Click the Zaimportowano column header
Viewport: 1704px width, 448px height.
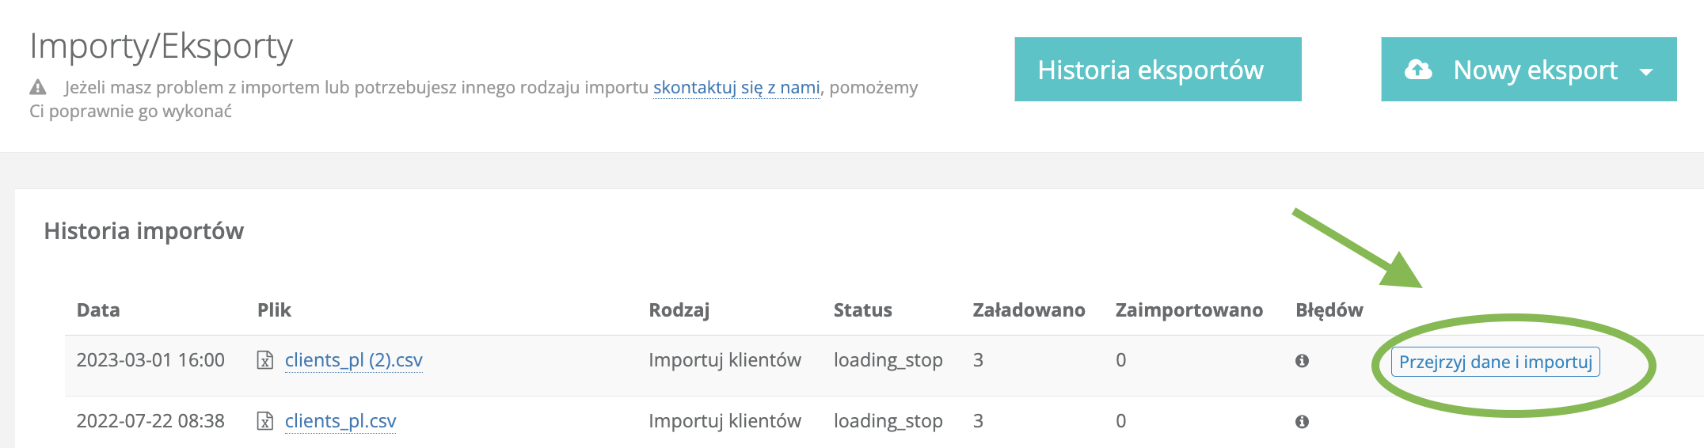point(1189,310)
